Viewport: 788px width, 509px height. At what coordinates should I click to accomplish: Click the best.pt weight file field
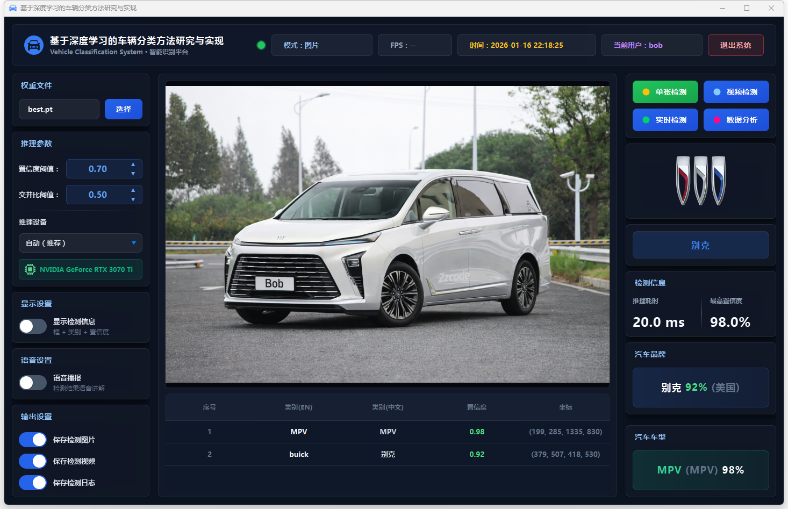tap(59, 109)
